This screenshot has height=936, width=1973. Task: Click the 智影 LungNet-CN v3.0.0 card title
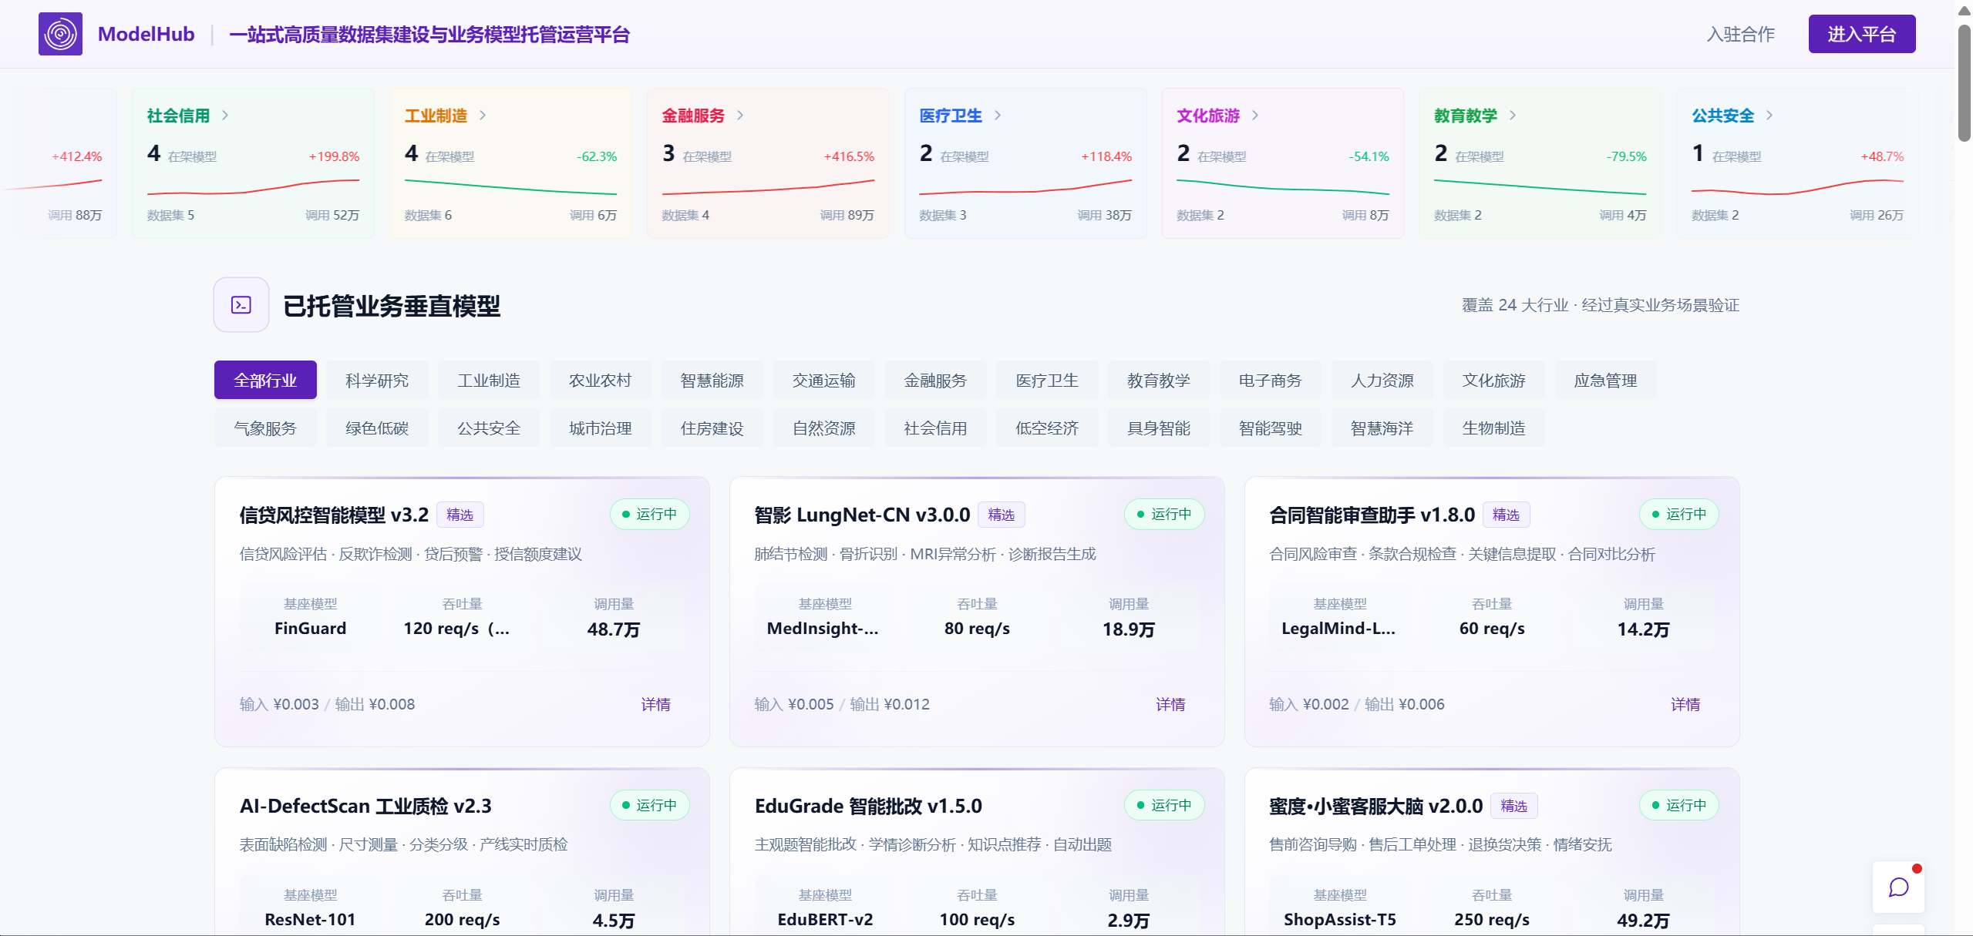coord(863,515)
